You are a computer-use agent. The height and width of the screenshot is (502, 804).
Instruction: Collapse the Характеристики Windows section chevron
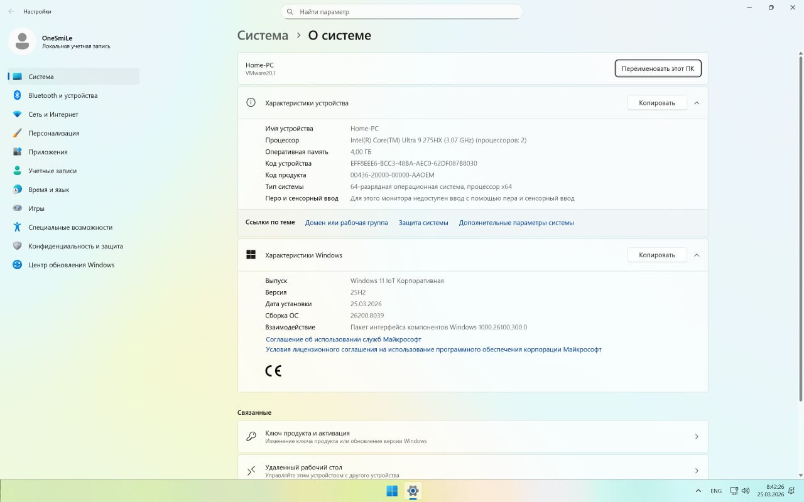tap(697, 255)
